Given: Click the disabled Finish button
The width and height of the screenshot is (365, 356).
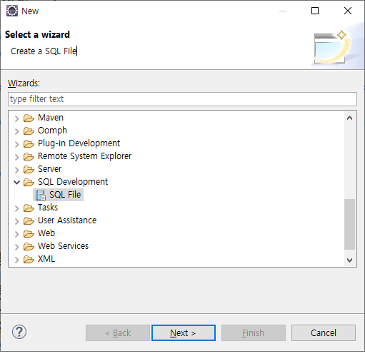Looking at the screenshot, I should coord(254,332).
